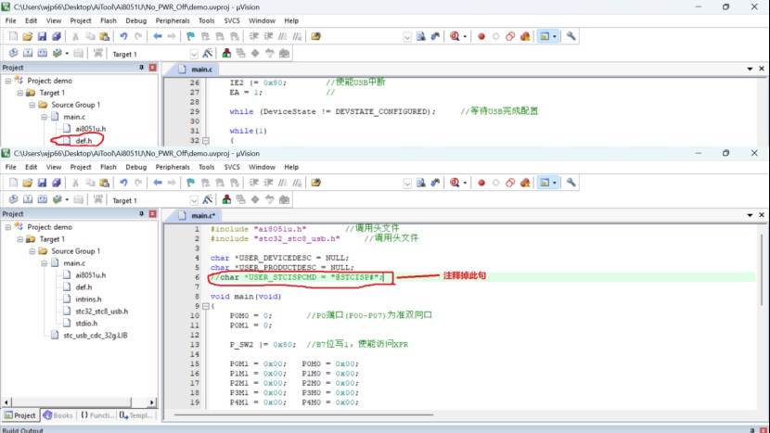Click Save All icon in lower window toolbar
The width and height of the screenshot is (770, 433).
57,183
